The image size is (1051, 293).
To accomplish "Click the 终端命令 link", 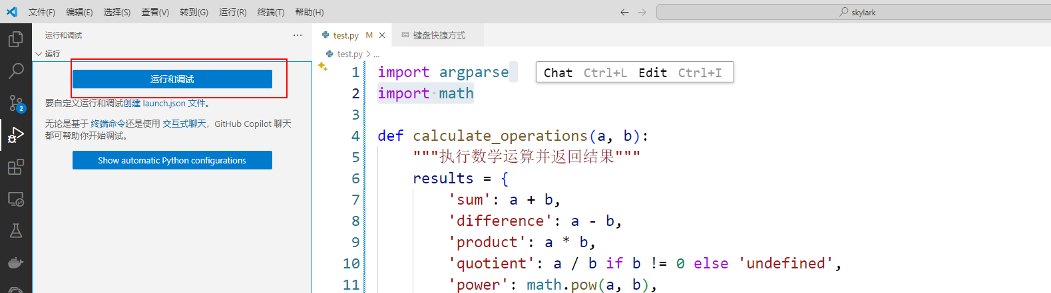I will tap(108, 124).
